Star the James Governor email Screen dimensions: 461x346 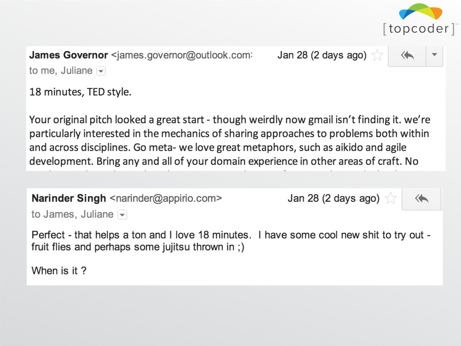(377, 55)
